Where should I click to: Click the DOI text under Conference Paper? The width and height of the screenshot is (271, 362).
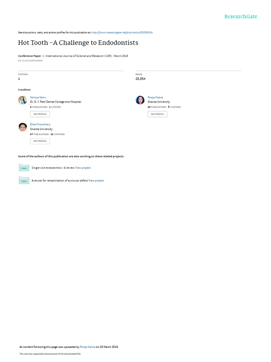coord(30,61)
